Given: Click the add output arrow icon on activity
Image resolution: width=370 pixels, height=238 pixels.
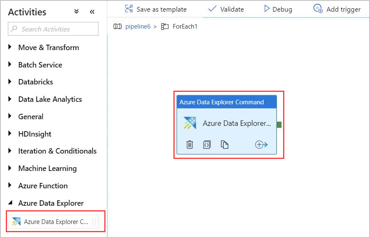Looking at the screenshot, I should (261, 144).
